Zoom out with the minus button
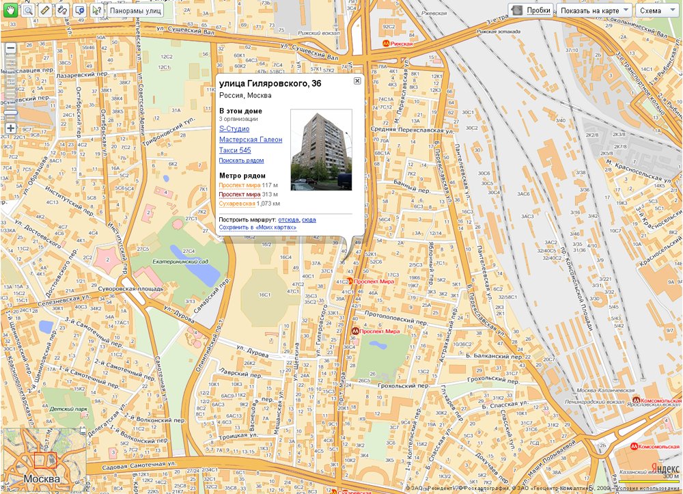The image size is (683, 494). pos(11,48)
